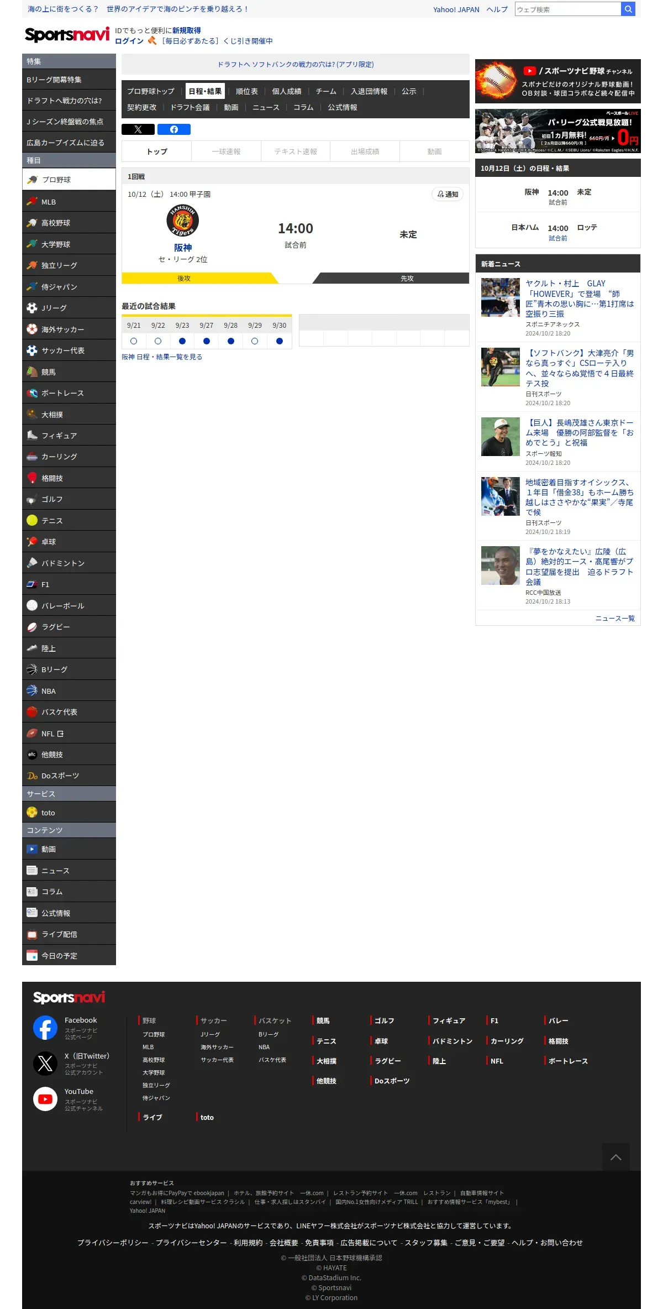Open フィギュア skate icon in sidebar
Viewport: 663px width, 1309px height.
tap(32, 436)
